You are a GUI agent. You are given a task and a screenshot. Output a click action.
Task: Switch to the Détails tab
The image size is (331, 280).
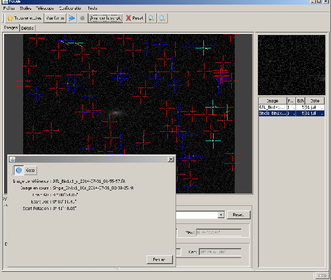(27, 28)
